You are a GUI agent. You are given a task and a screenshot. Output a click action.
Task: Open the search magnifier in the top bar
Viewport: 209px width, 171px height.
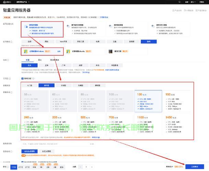(180, 2)
